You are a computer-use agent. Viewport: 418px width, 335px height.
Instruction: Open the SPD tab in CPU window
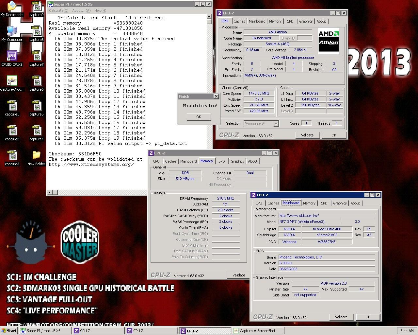coord(290,21)
